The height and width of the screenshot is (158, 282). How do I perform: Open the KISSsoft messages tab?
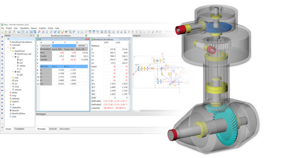point(53,129)
